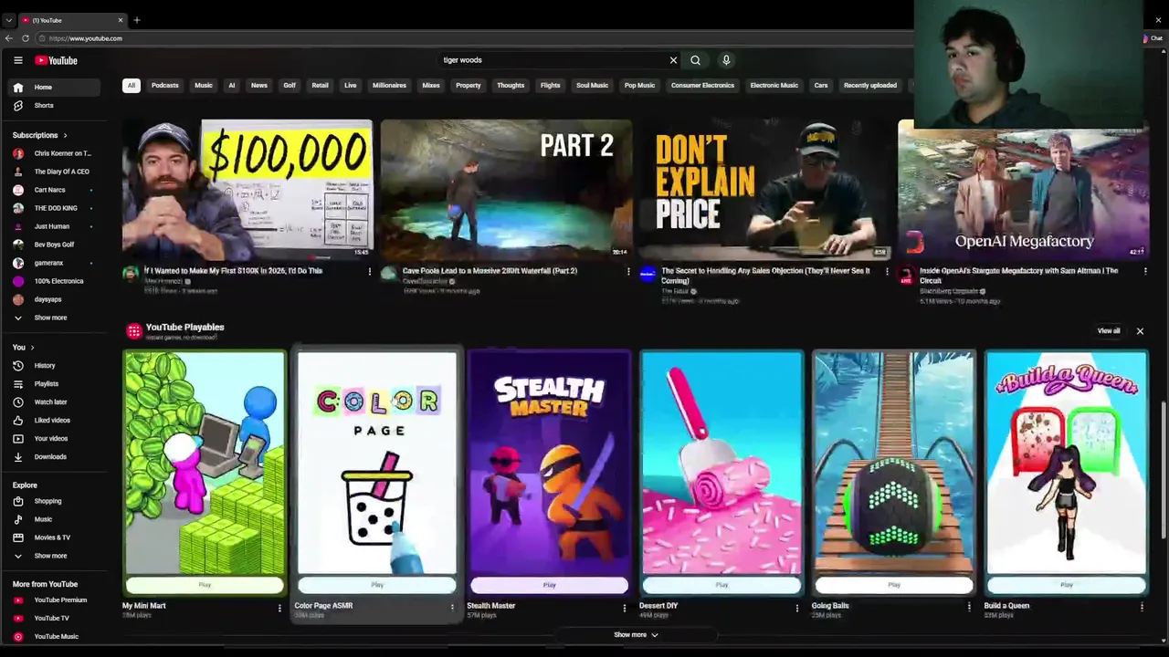
Task: Open the $100,000 video thumbnail
Action: click(x=247, y=190)
